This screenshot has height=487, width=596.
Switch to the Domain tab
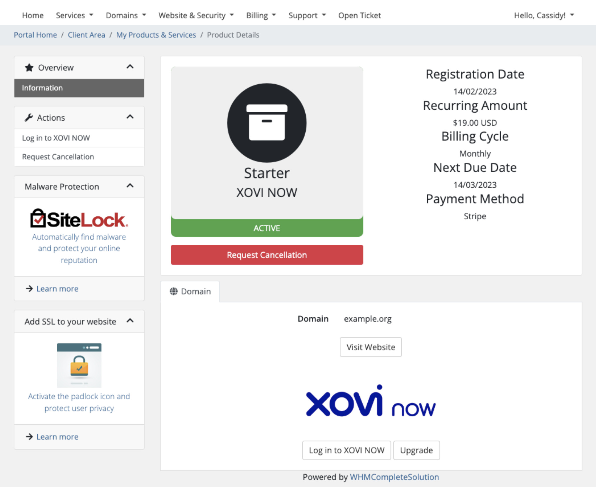190,291
